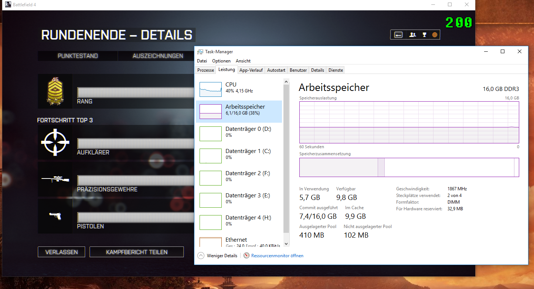Click the Speicherzusammensetzung composition bar

tap(409, 167)
